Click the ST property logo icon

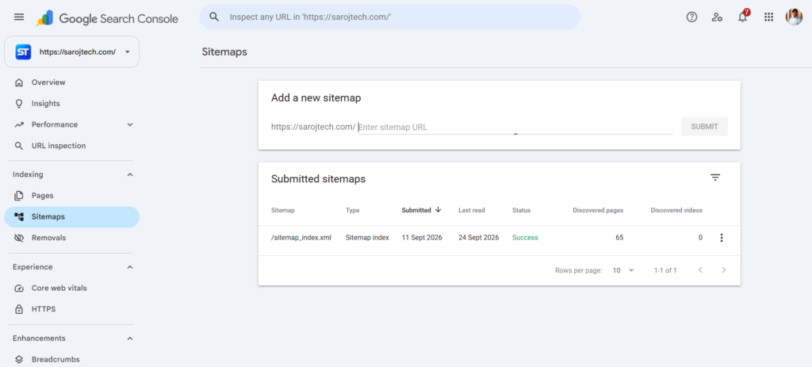coord(23,52)
